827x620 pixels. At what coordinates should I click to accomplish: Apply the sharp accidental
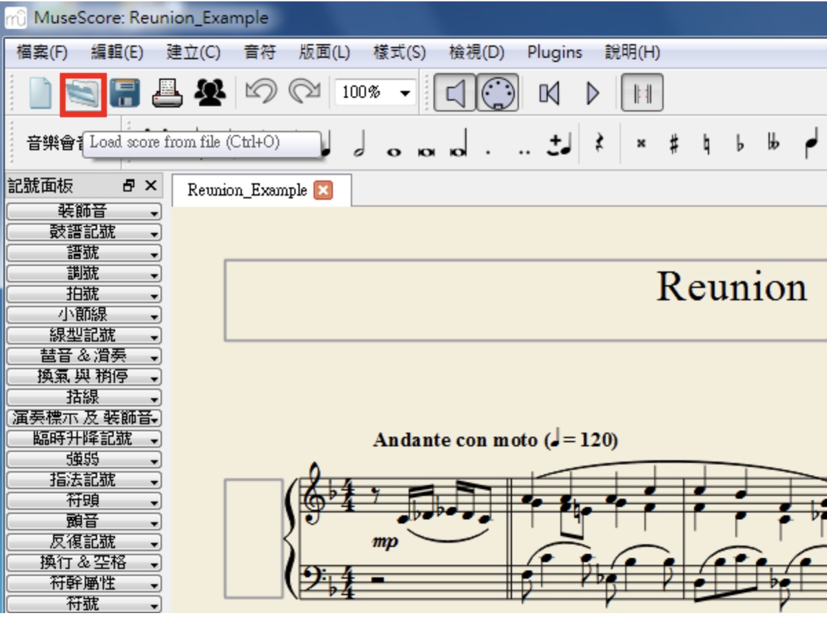674,144
